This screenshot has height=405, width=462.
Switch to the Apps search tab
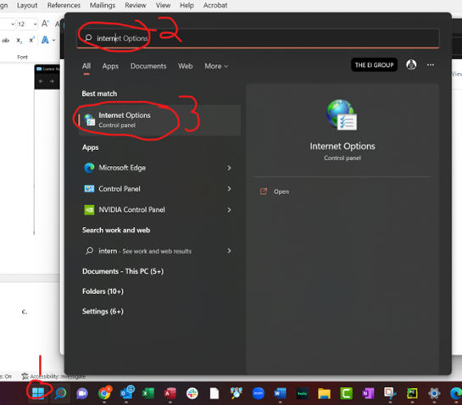[x=110, y=66]
